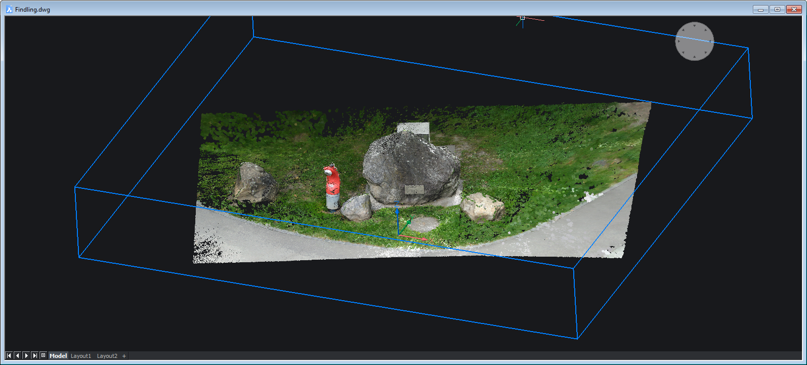
Task: Click bottom arrow on LookFrom view widget
Action: pyautogui.click(x=695, y=57)
